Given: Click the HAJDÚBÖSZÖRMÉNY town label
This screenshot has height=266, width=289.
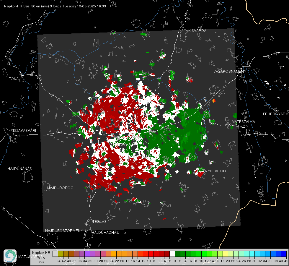Looking at the screenshot, I should point(64,231).
